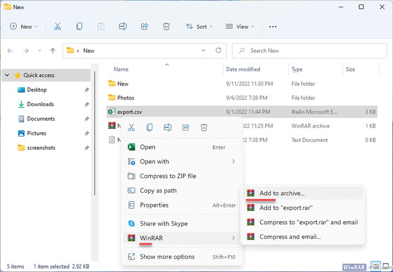Click the Delete icon in the context menu
This screenshot has height=272, width=393.
[204, 128]
